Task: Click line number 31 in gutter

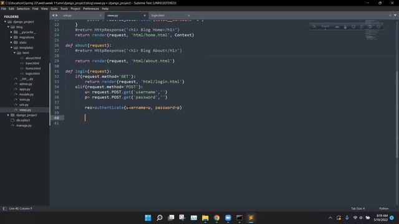Action: click(57, 72)
